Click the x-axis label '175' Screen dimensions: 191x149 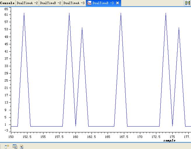click(172, 137)
